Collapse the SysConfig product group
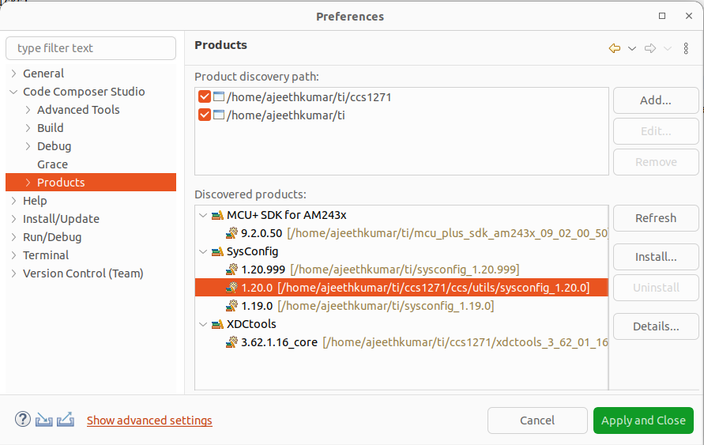The width and height of the screenshot is (704, 445). 203,251
